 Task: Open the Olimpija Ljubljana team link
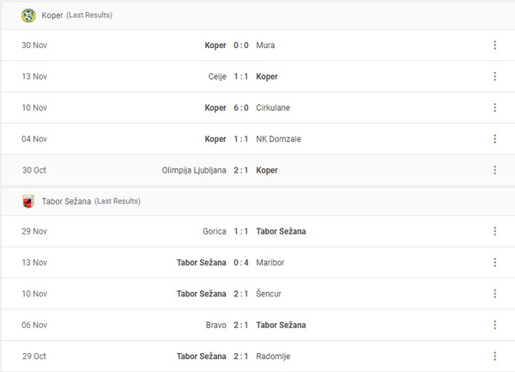(x=193, y=170)
